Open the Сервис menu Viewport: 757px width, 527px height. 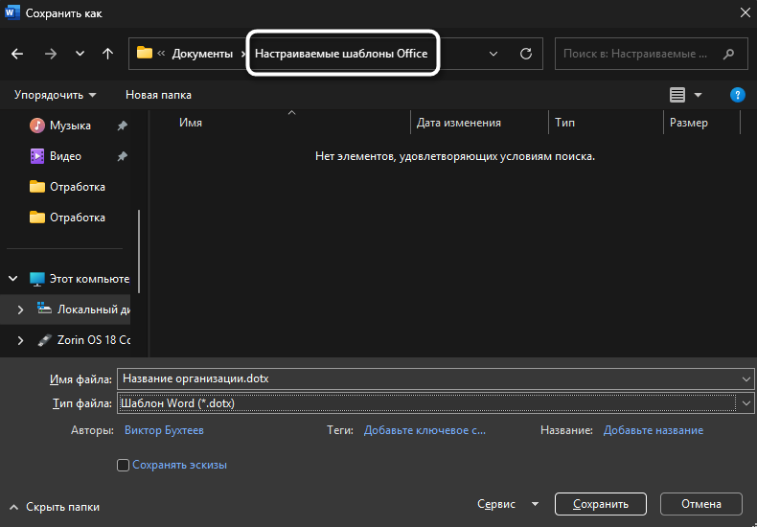pos(506,504)
